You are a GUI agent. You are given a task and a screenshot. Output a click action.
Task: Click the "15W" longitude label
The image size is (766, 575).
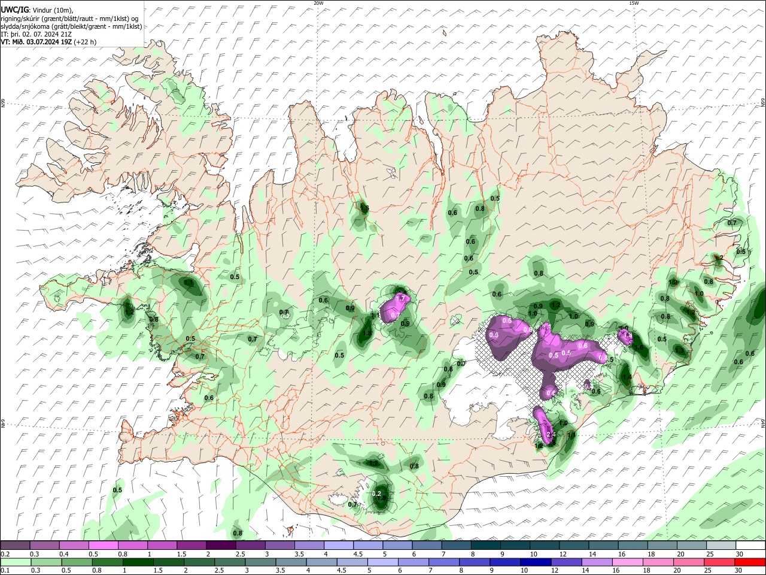[x=634, y=3]
